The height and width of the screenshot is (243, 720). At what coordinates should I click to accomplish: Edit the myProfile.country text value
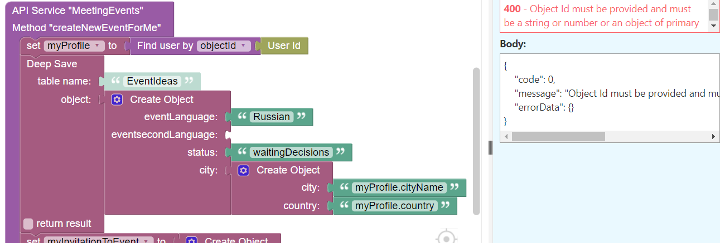tap(394, 206)
